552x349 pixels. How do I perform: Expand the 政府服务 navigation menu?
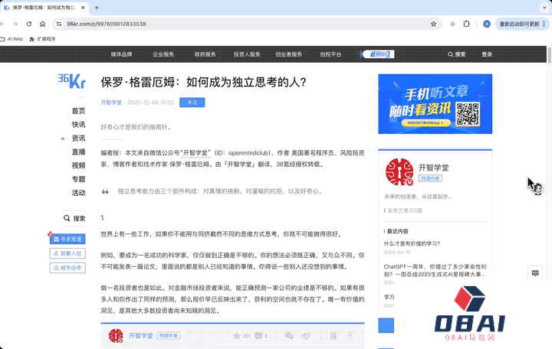coord(205,54)
